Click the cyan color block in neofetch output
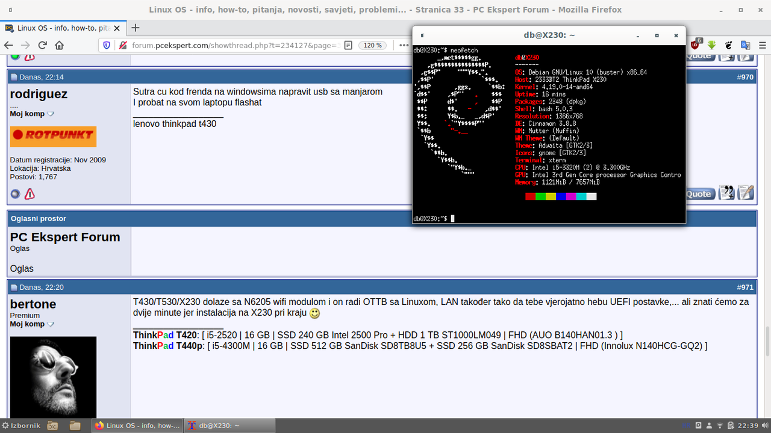The image size is (771, 433). tap(581, 197)
